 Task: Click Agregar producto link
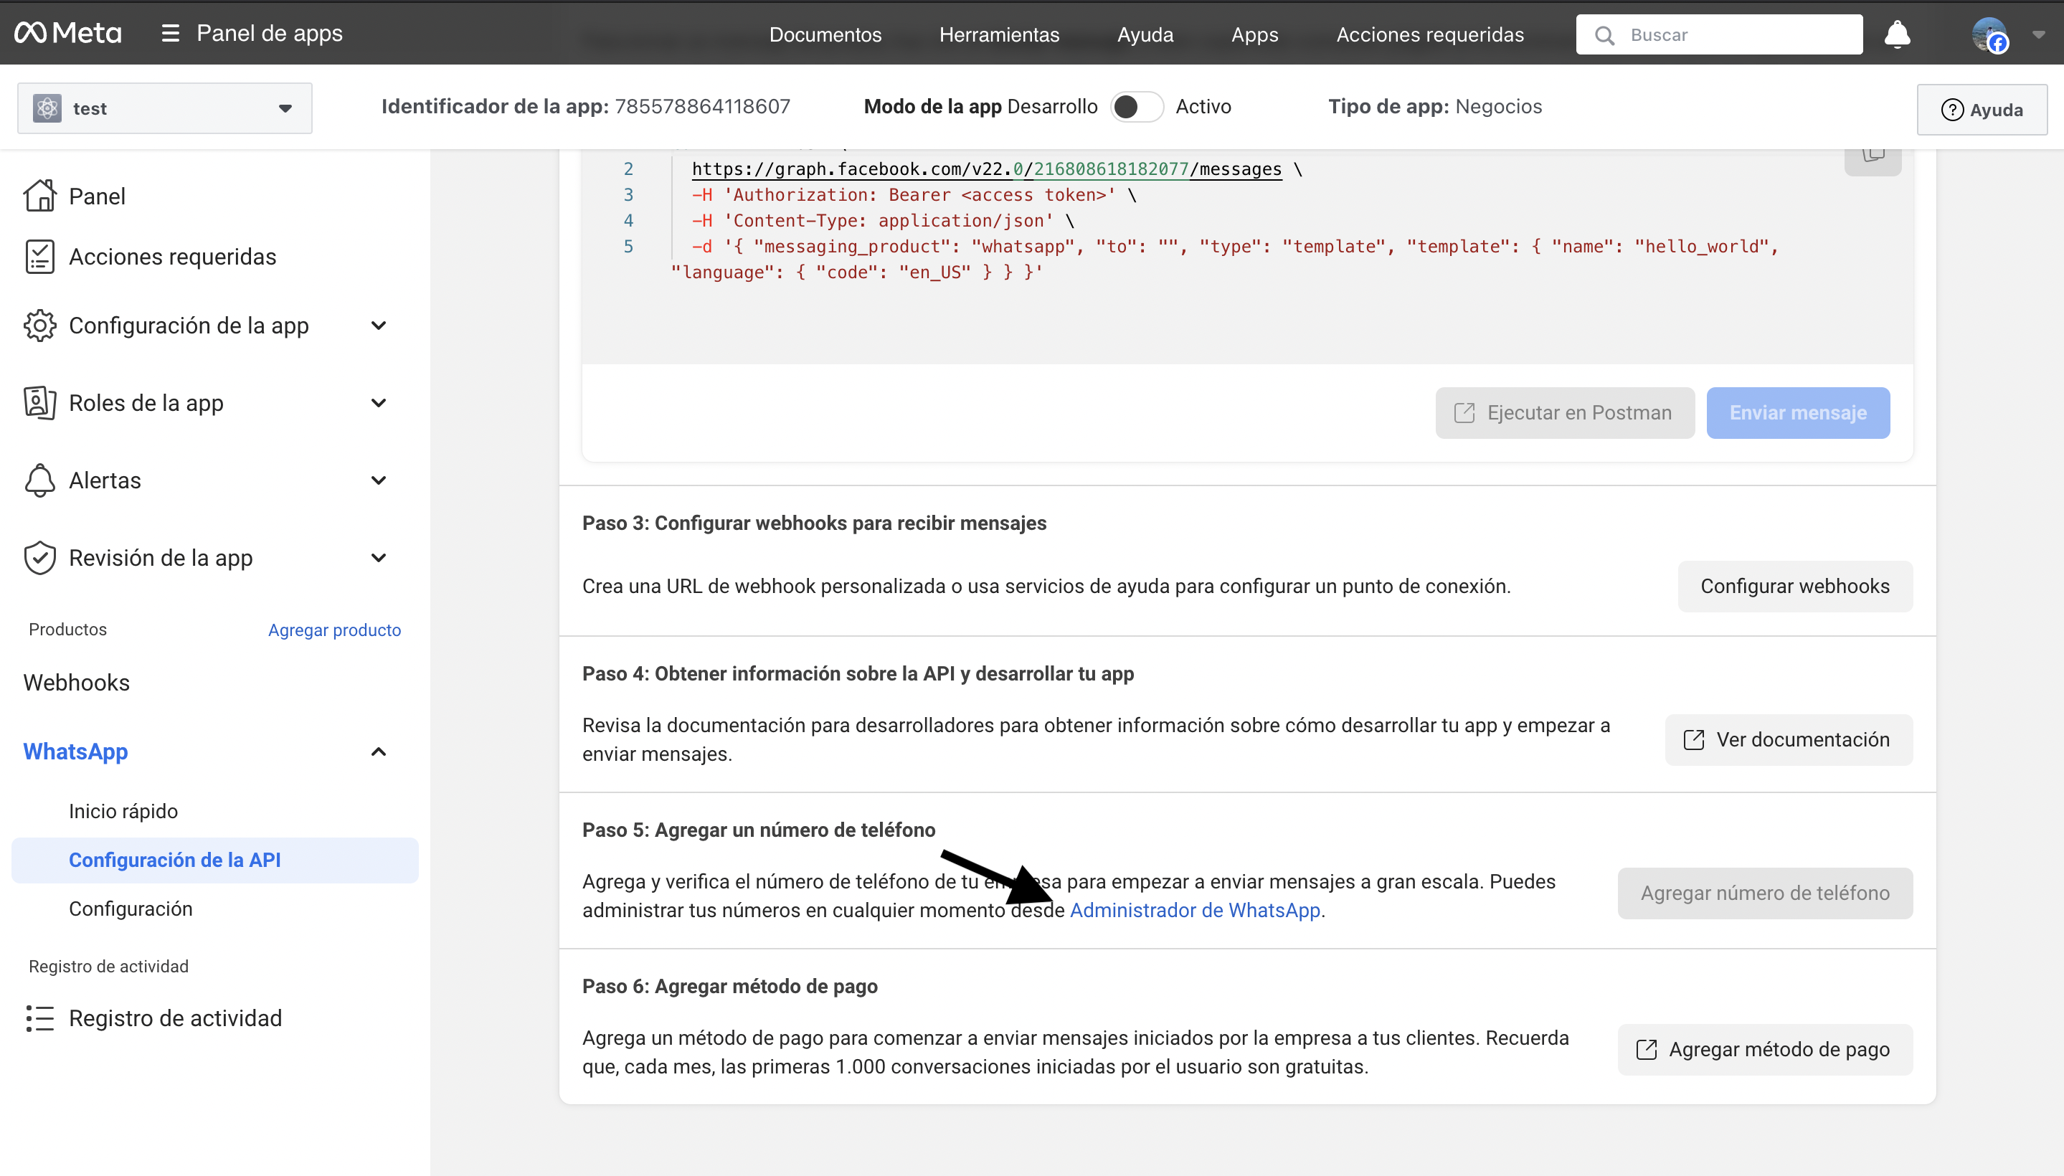tap(333, 630)
